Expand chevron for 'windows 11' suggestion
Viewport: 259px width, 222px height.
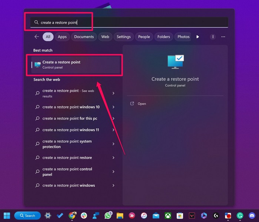(x=113, y=130)
